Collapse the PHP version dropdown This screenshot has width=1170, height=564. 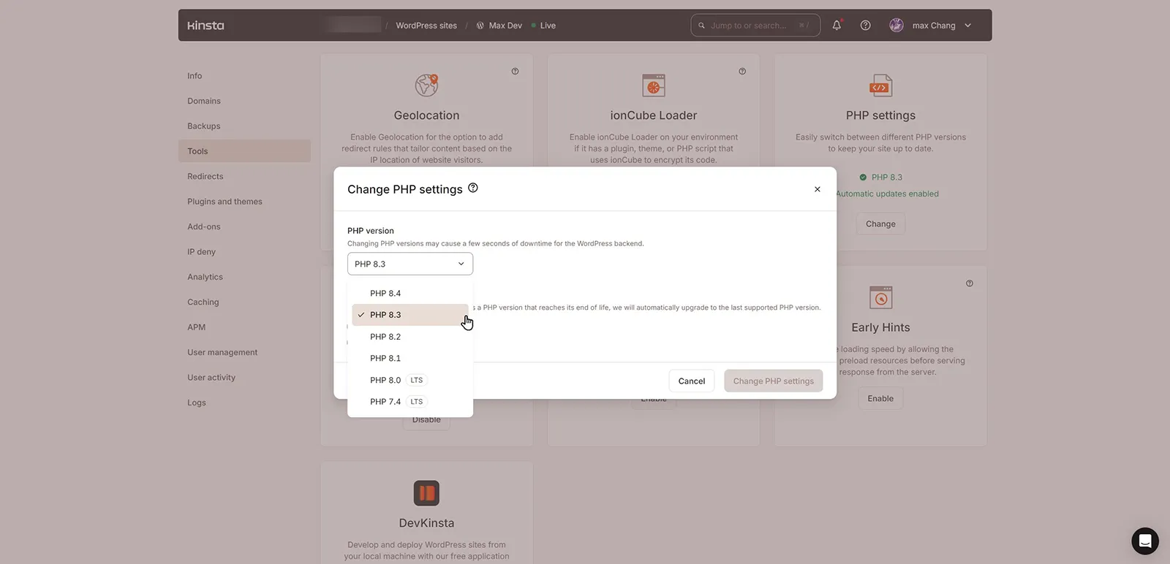(410, 264)
